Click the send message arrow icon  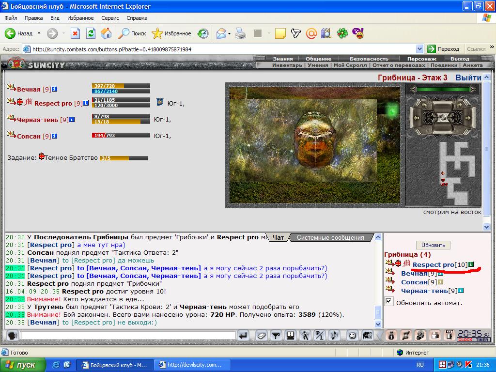click(x=243, y=336)
